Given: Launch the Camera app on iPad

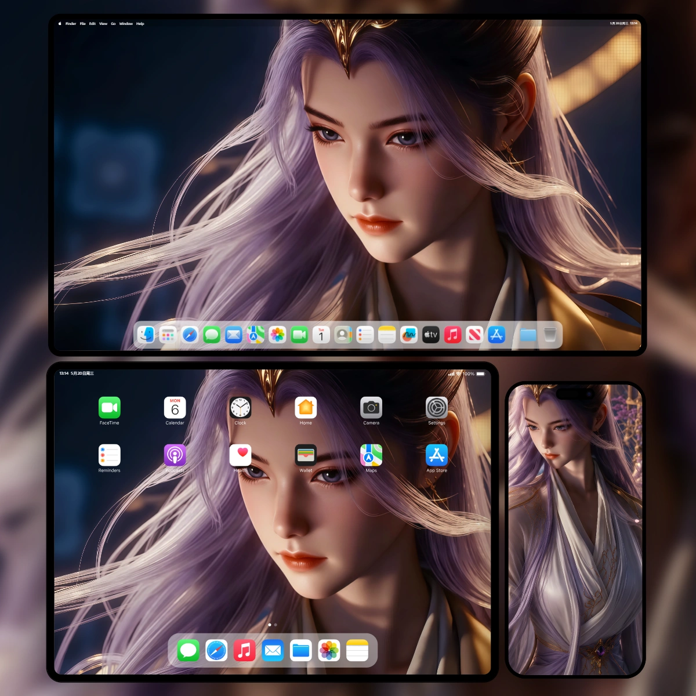Looking at the screenshot, I should click(371, 408).
